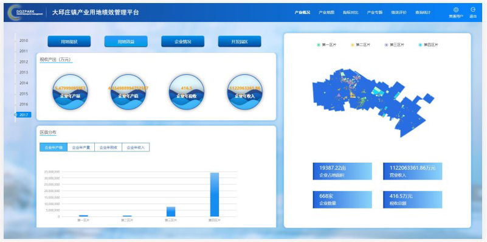
Task: Switch to 企业年收入 chart tab
Action: click(x=136, y=148)
